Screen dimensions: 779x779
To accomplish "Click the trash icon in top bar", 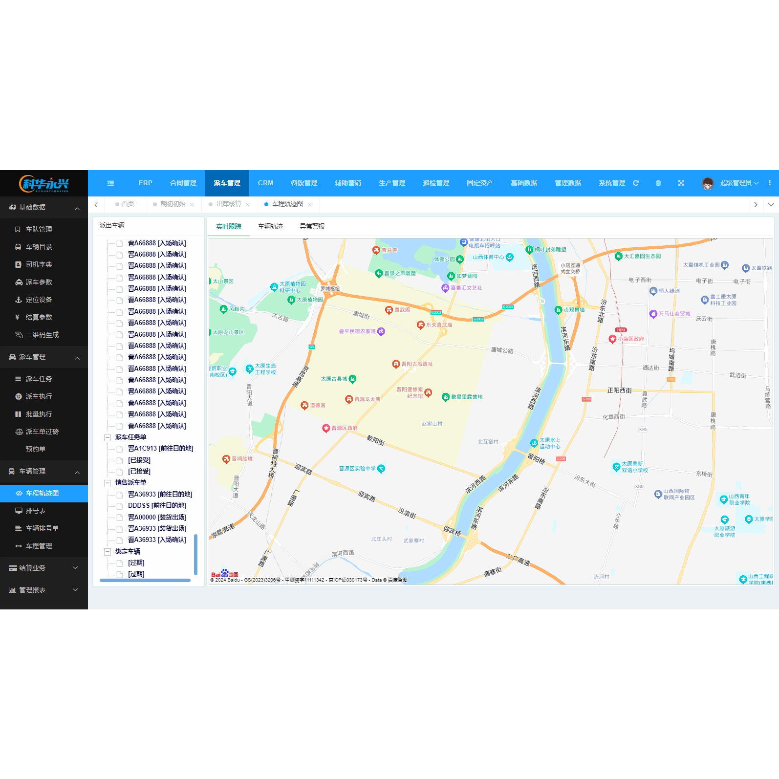I will pos(658,183).
